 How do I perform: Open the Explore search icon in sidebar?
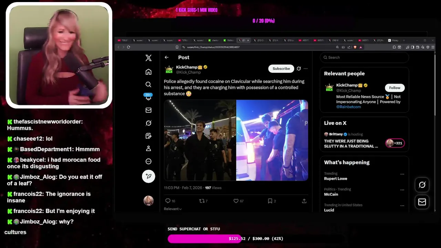[x=148, y=84]
